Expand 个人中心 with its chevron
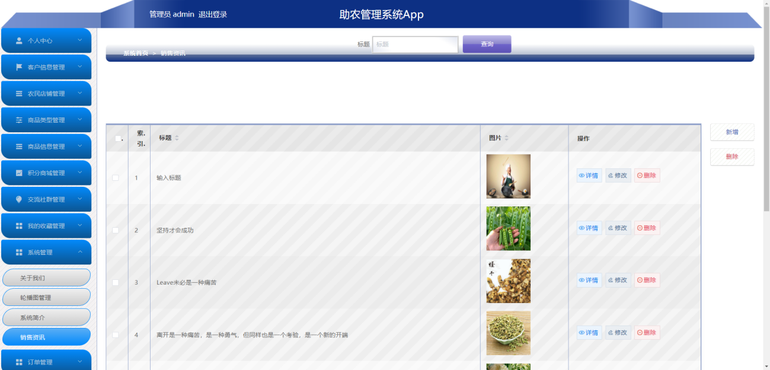770x370 pixels. tap(80, 40)
